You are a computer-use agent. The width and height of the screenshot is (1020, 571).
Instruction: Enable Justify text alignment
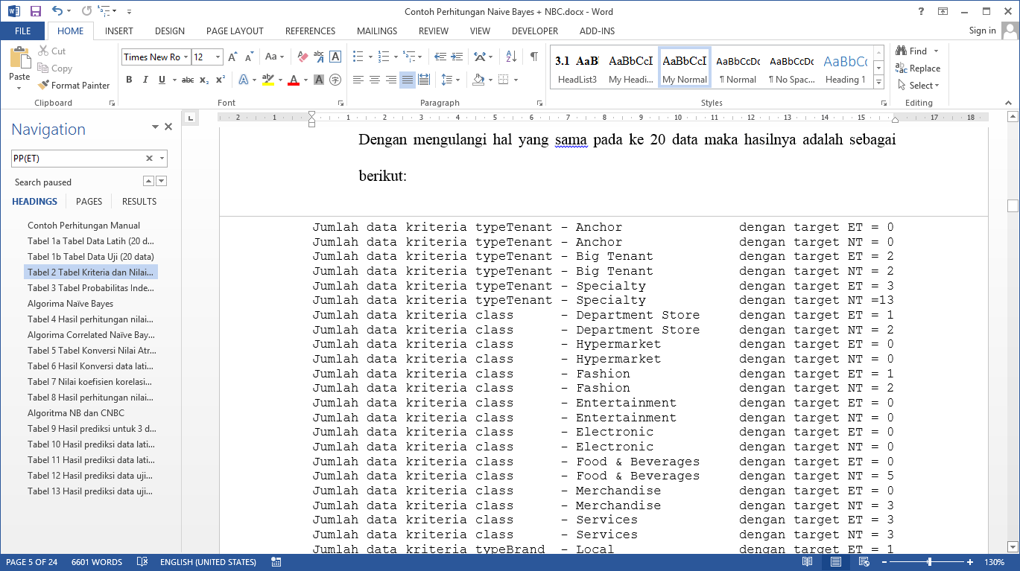tap(408, 80)
